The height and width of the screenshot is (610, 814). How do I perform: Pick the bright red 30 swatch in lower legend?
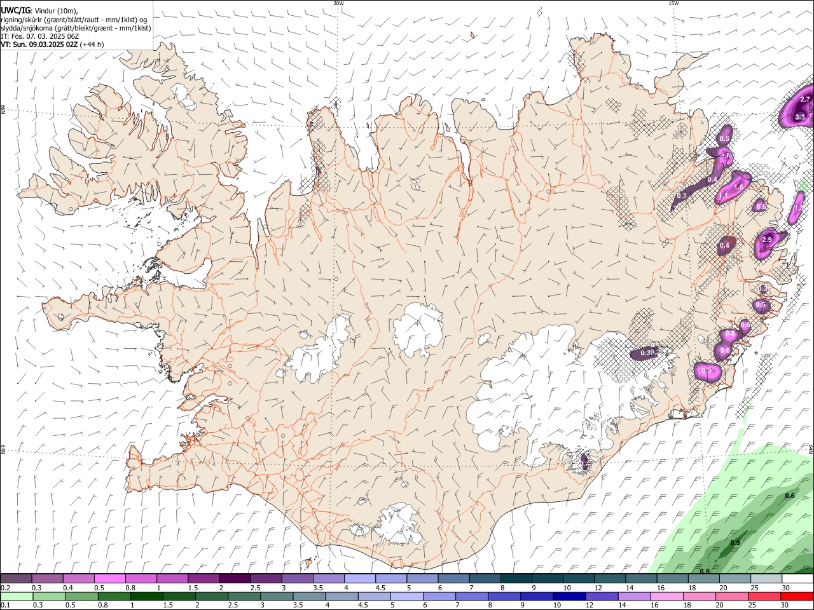tap(797, 596)
